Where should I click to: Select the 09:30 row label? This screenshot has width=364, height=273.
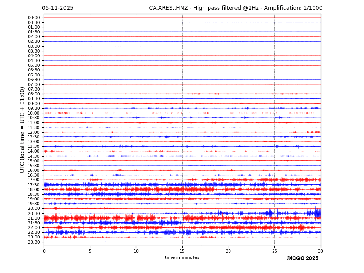coord(34,108)
